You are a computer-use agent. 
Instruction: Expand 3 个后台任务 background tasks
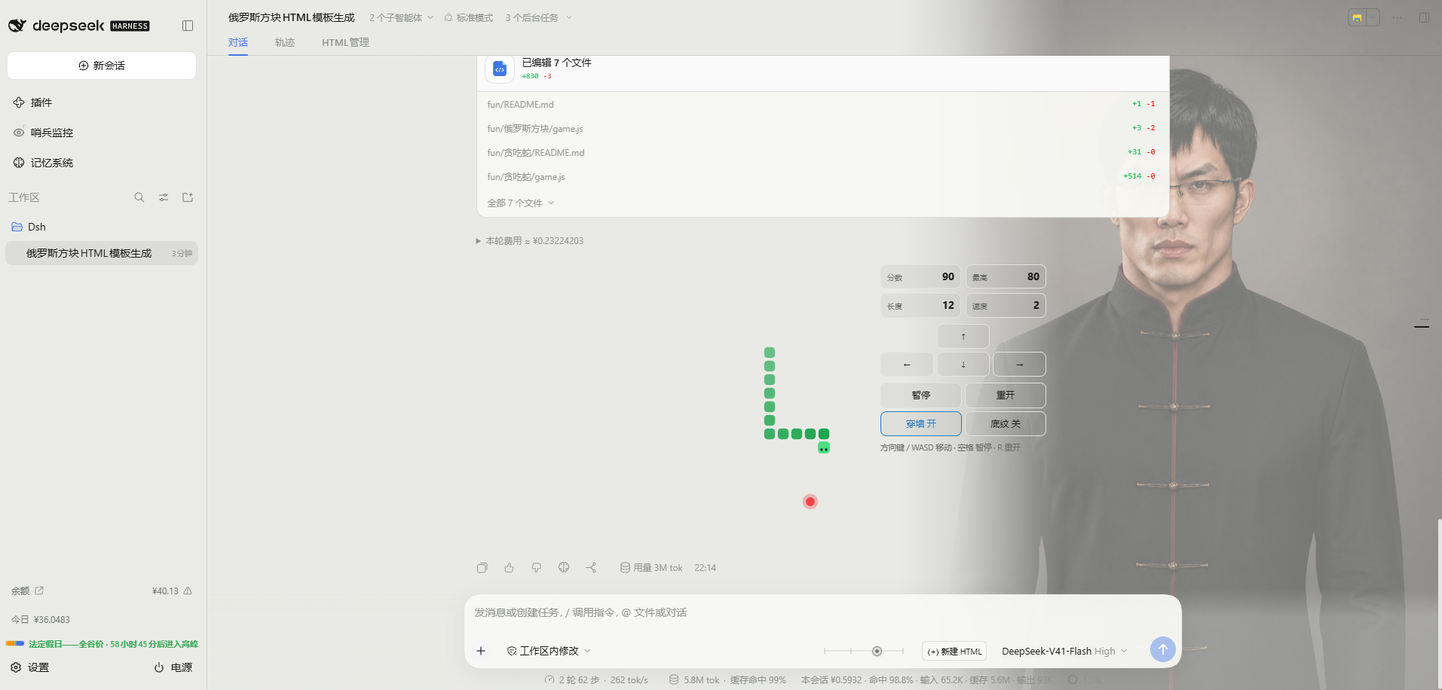click(538, 17)
